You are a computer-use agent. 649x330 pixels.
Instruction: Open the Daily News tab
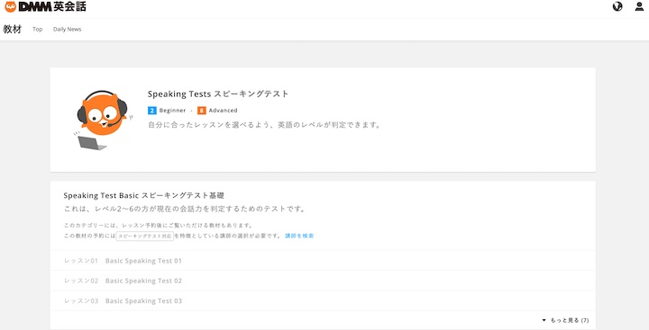pos(67,30)
